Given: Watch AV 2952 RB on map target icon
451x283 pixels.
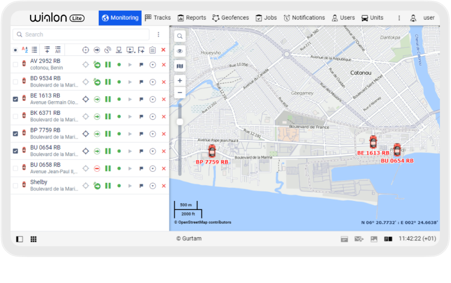Looking at the screenshot, I should tap(86, 65).
